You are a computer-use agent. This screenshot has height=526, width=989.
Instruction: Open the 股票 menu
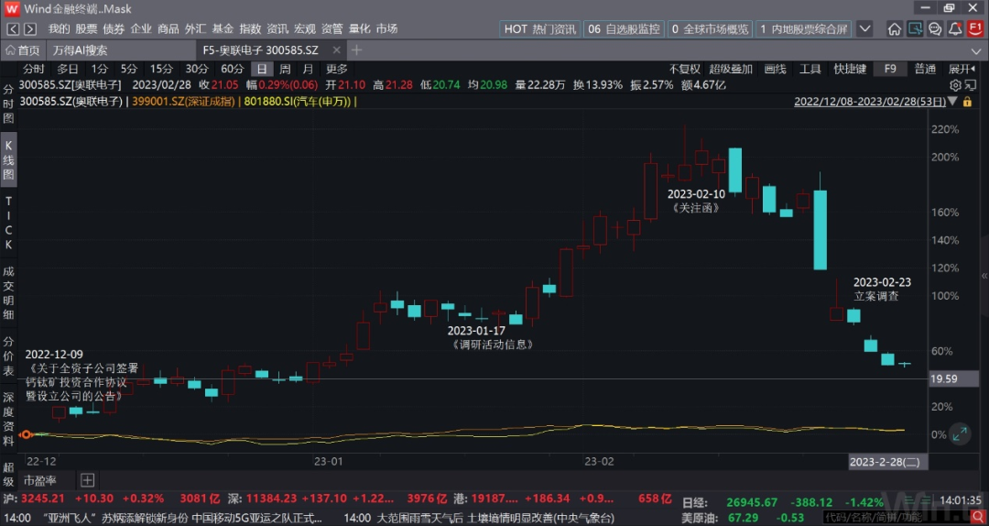tap(86, 29)
